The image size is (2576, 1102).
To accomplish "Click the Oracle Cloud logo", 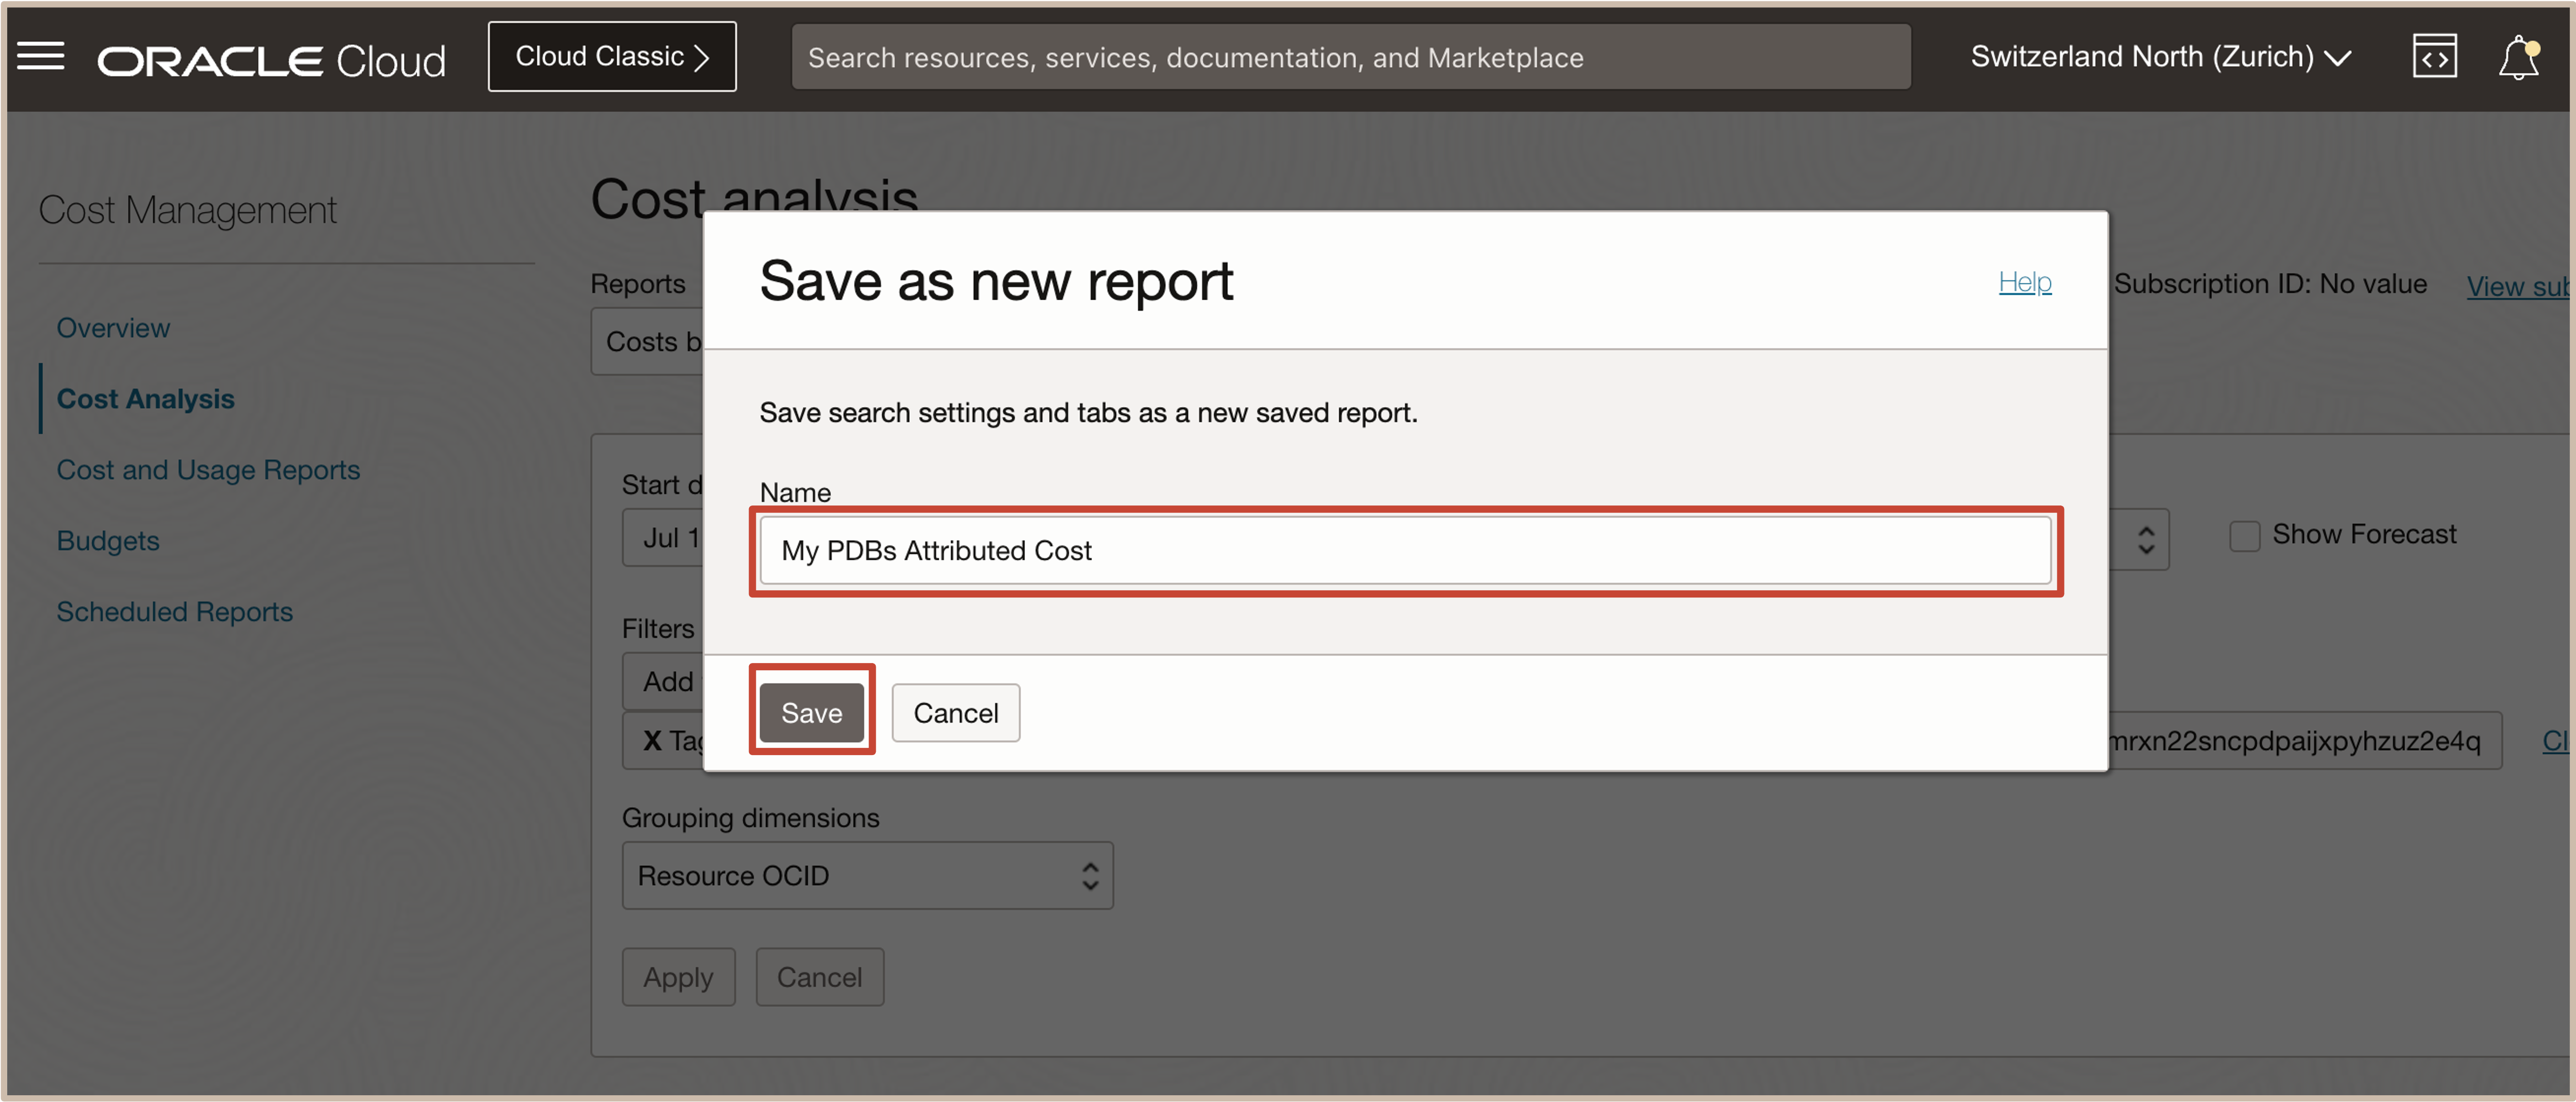I will tap(271, 60).
